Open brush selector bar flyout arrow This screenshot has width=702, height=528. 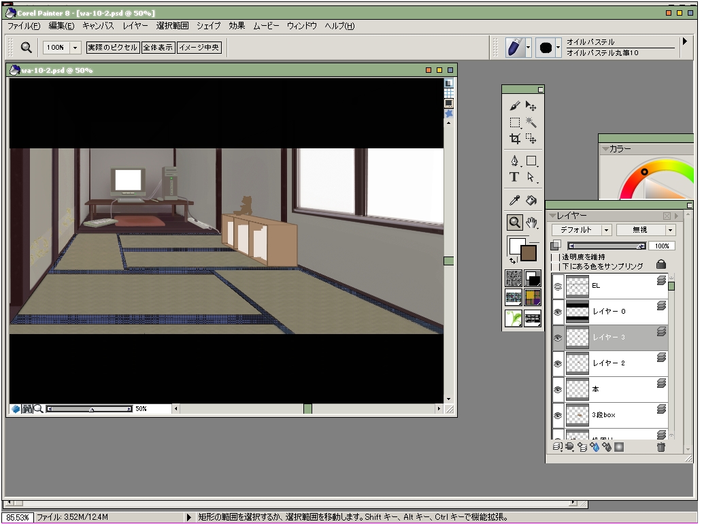click(x=684, y=42)
